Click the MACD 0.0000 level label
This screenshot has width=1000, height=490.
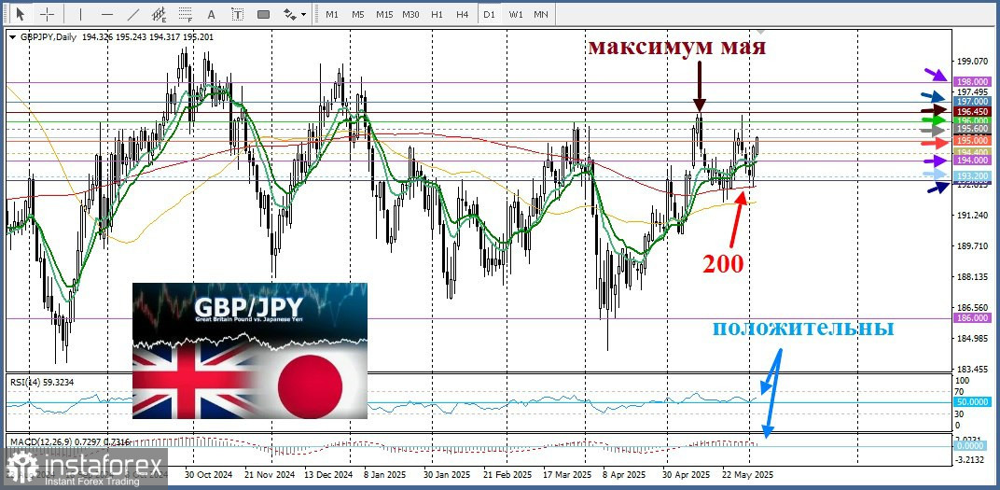point(972,446)
